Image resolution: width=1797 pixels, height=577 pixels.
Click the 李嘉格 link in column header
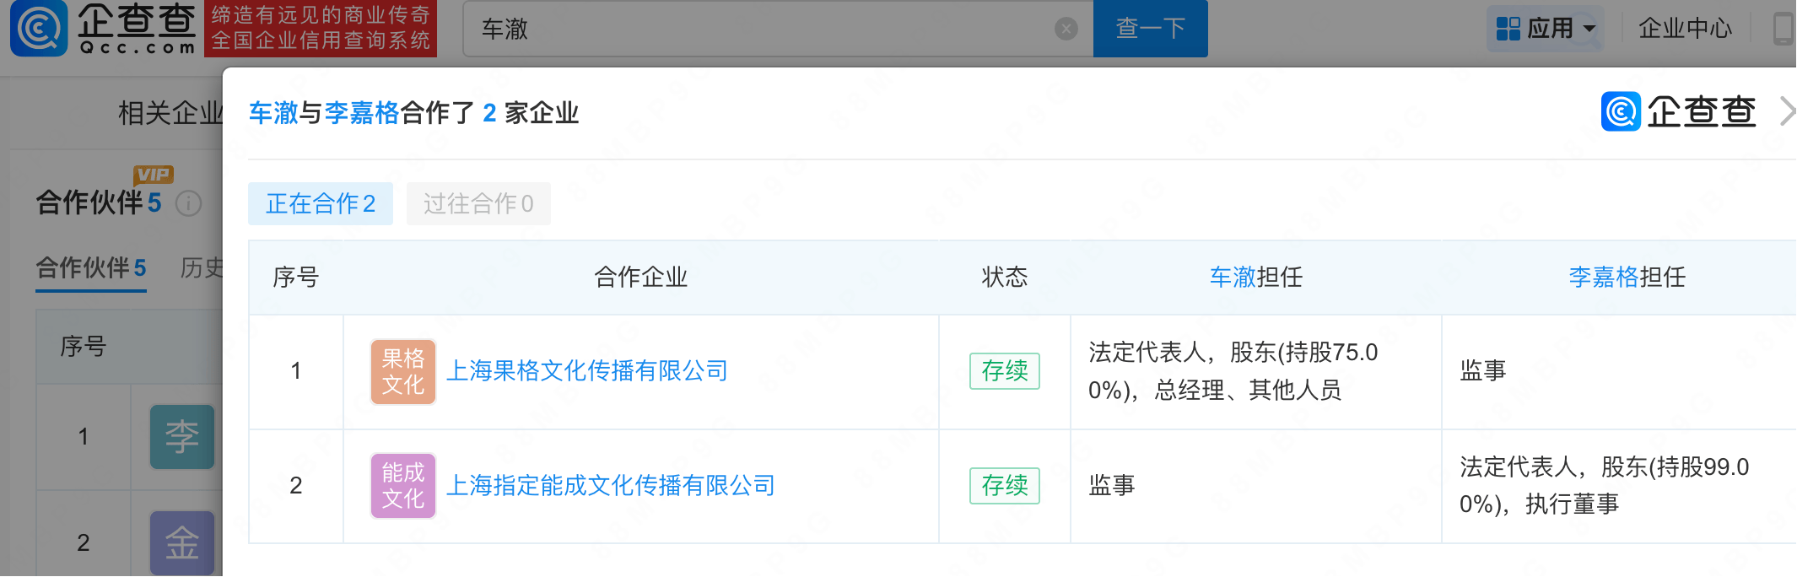click(1604, 277)
